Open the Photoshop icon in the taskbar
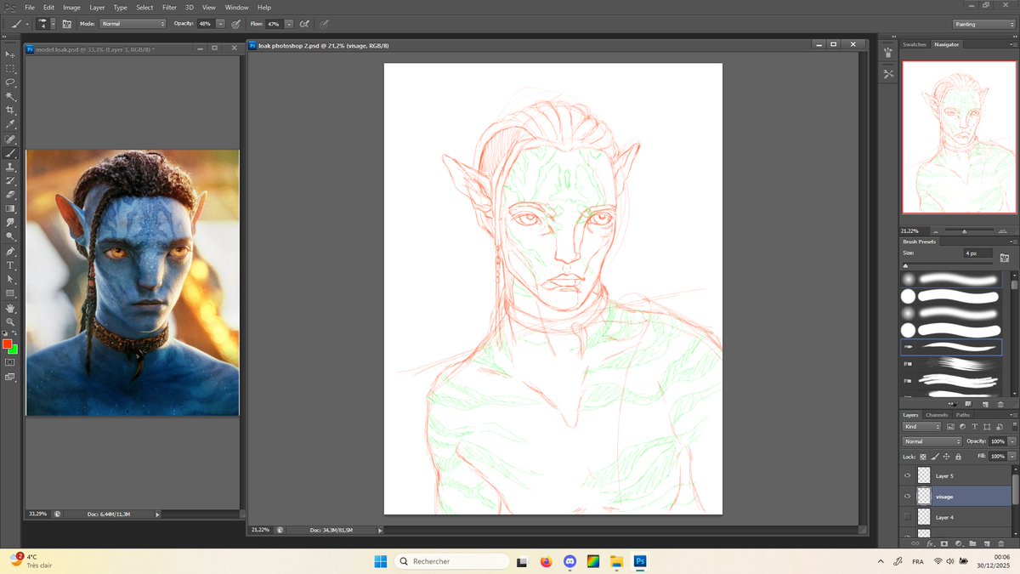1020x574 pixels. point(639,562)
